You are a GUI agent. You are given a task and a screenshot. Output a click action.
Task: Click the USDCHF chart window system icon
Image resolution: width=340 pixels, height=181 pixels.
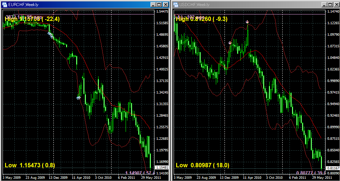(x=176, y=5)
